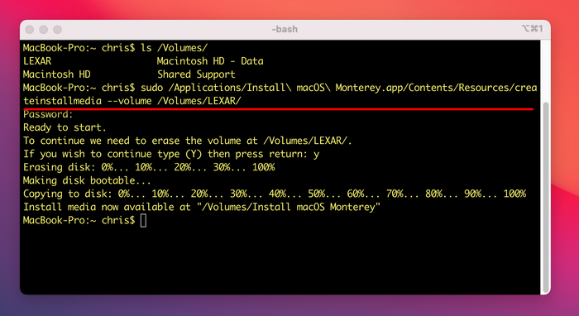Click the 'Copying to disk' 100% value
579x316 pixels.
[x=514, y=194]
